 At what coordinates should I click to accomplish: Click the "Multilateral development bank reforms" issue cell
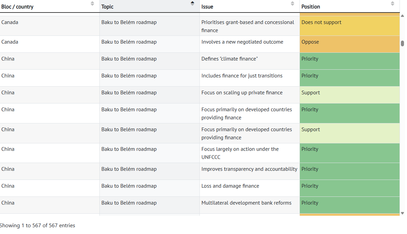coord(246,203)
